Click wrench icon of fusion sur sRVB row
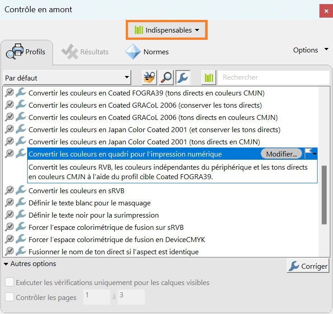Image resolution: width=333 pixels, height=314 pixels. pyautogui.click(x=21, y=227)
